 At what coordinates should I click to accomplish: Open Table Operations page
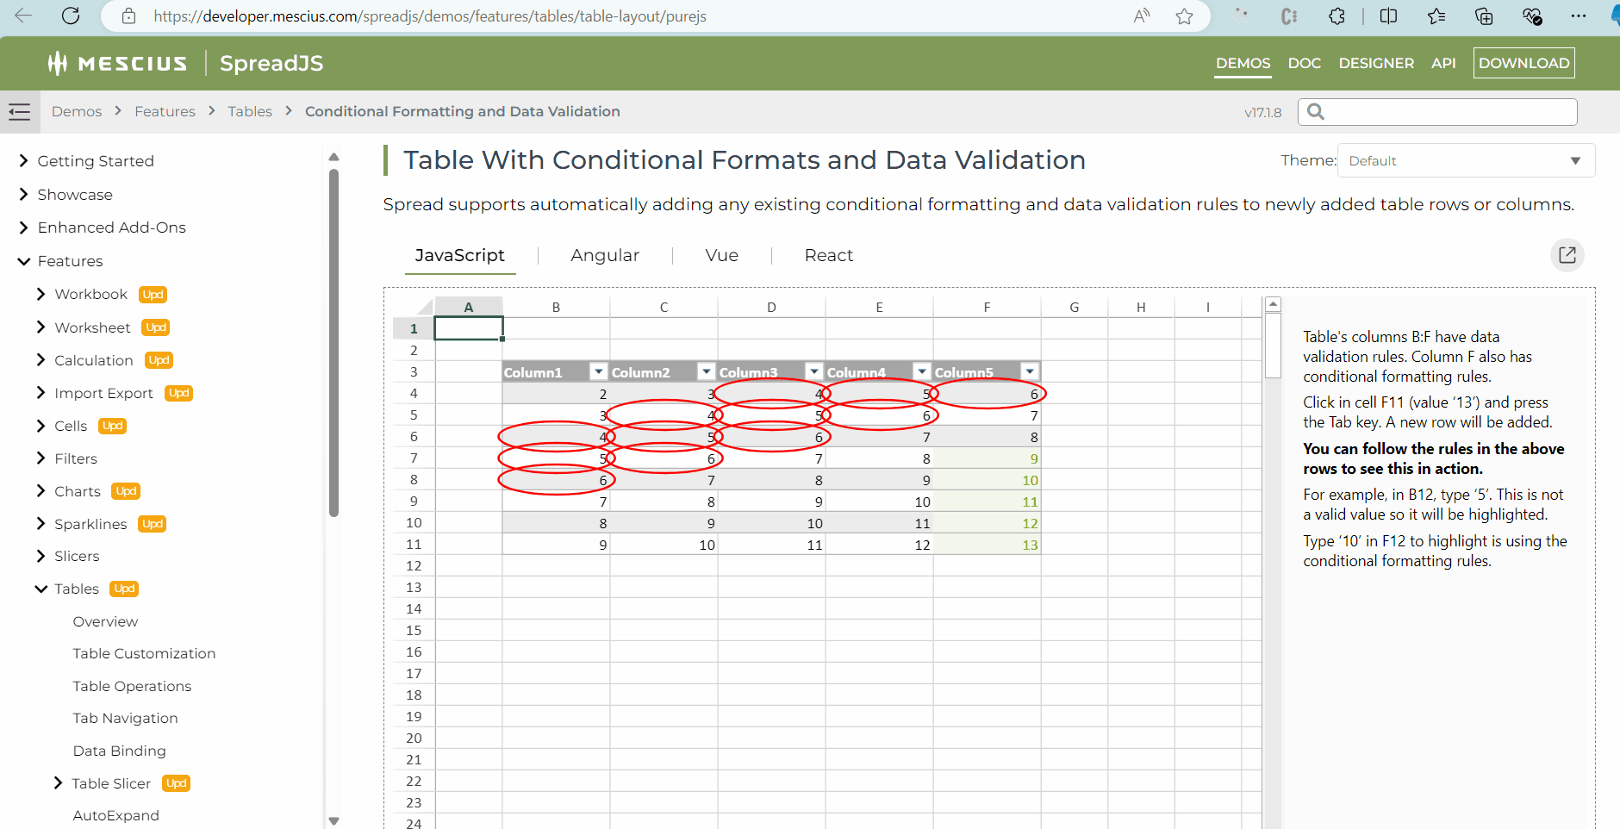click(132, 686)
